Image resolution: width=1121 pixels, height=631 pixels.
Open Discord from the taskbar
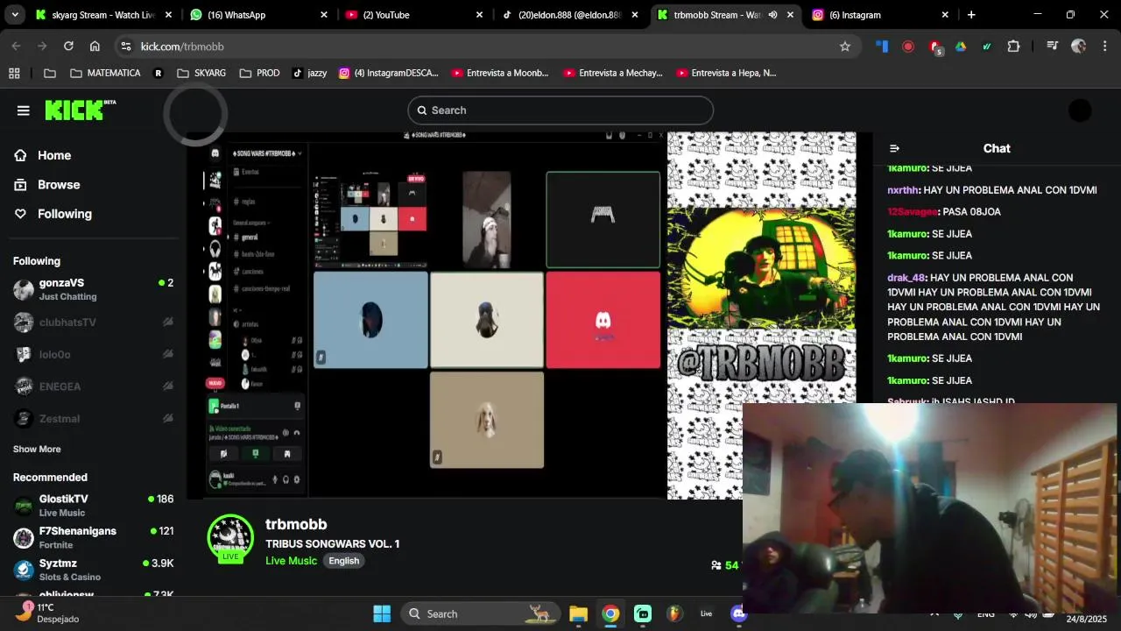click(738, 613)
